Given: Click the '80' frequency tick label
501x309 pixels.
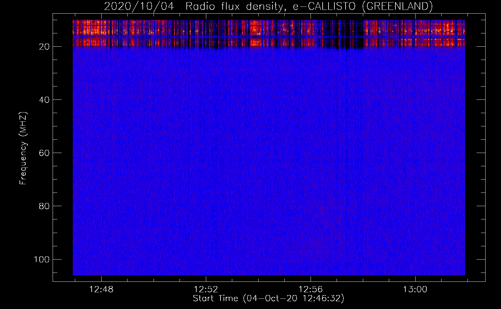Looking at the screenshot, I should point(44,206).
